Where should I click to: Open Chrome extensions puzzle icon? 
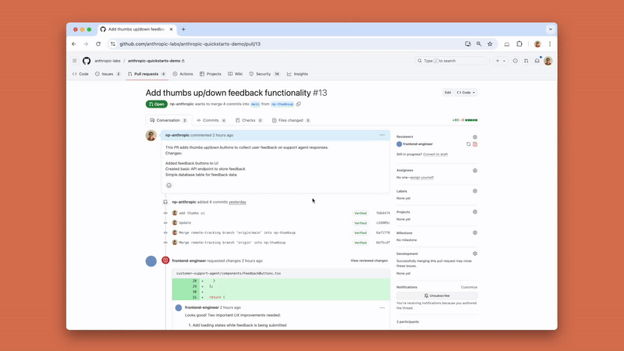pos(519,44)
